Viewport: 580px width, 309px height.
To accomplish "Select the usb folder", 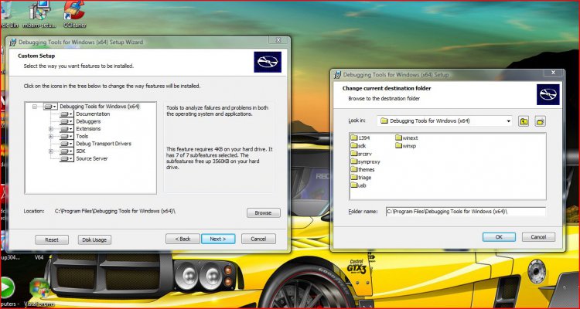I will [358, 185].
